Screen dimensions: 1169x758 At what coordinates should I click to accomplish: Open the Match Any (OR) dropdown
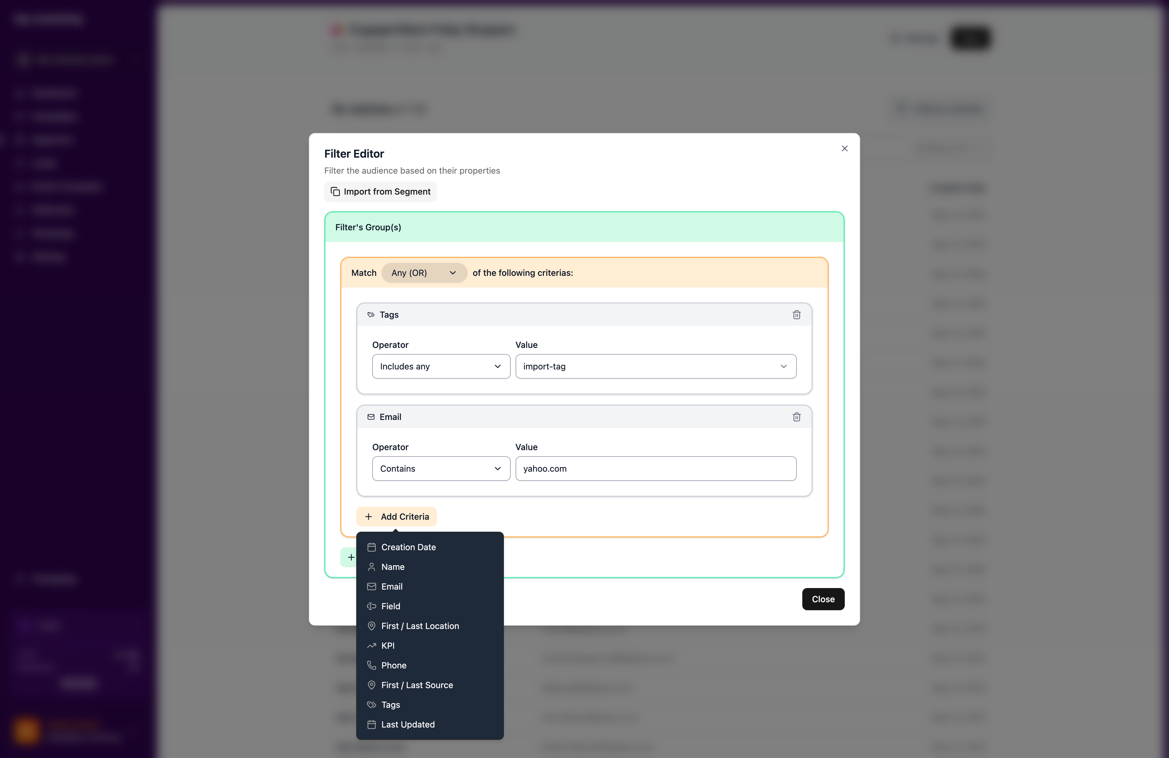424,273
